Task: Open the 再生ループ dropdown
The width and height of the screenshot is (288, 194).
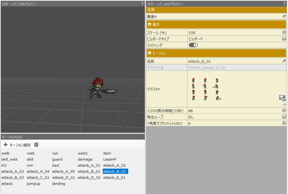Action: [284, 117]
